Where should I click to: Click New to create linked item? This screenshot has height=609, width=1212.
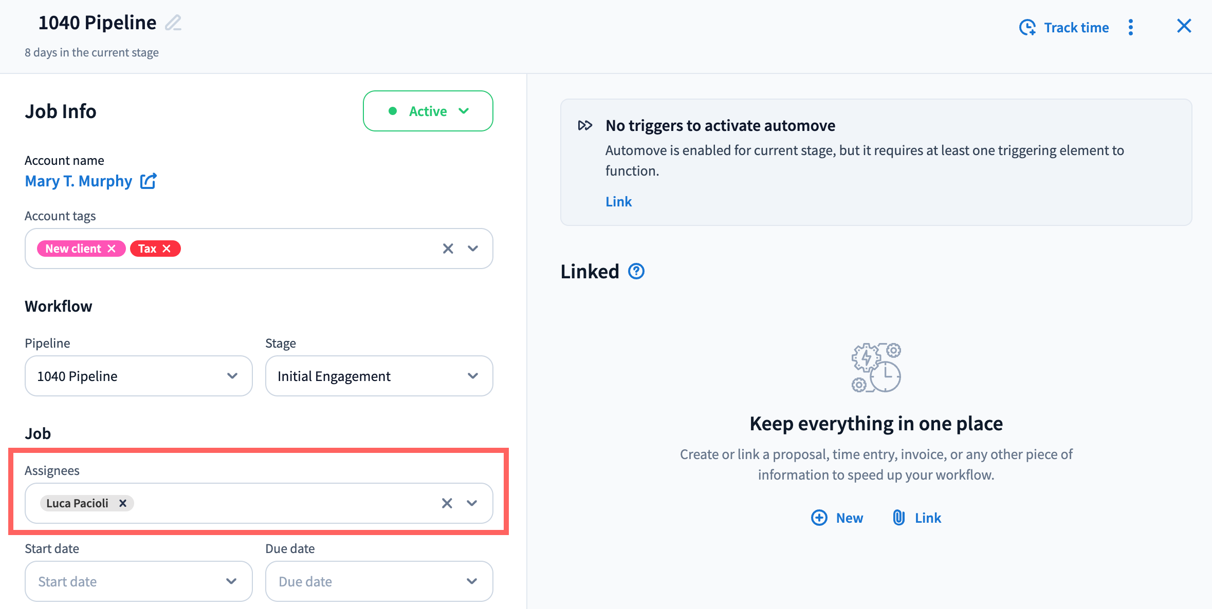[837, 518]
